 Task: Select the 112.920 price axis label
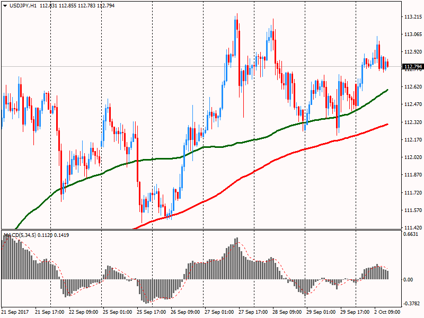click(x=413, y=52)
